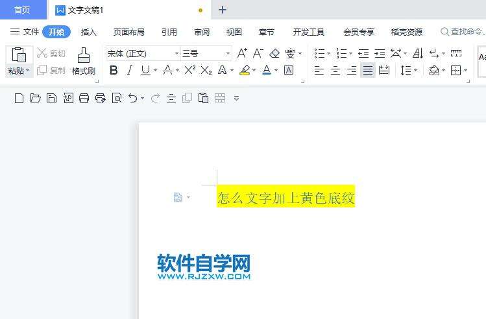Apply the yellow text highlight color

(245, 70)
